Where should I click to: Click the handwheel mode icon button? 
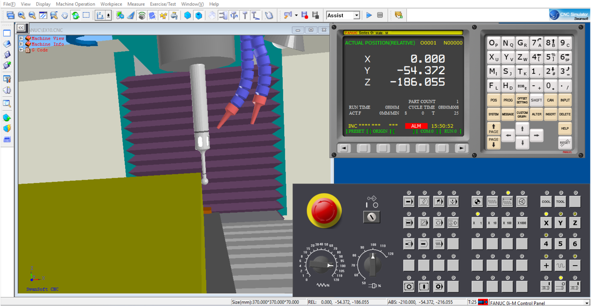[522, 202]
